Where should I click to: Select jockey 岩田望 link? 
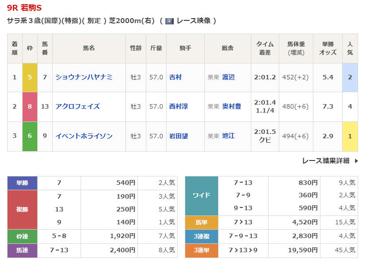[179, 136]
